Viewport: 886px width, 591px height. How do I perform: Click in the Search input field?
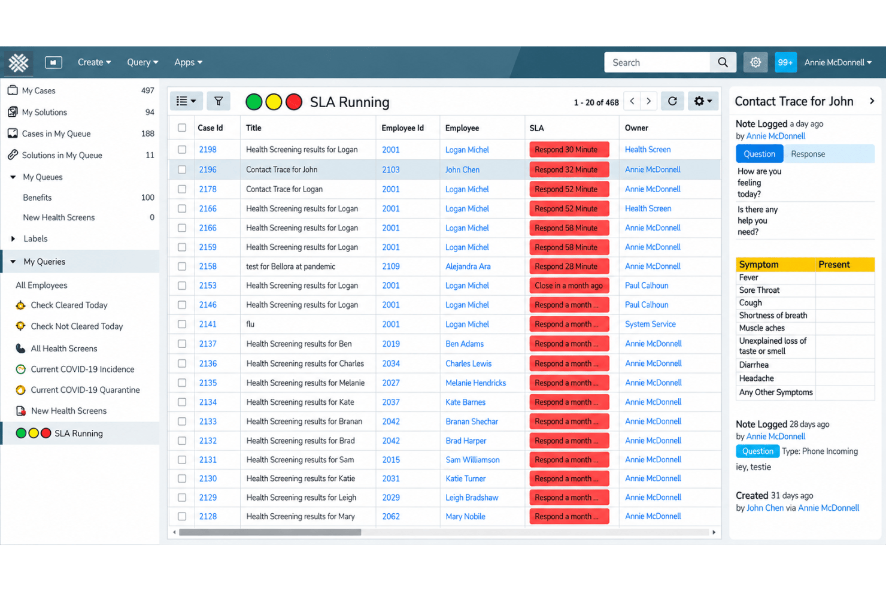coord(657,62)
